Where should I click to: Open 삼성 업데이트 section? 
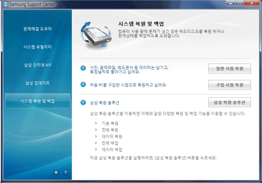point(38,83)
